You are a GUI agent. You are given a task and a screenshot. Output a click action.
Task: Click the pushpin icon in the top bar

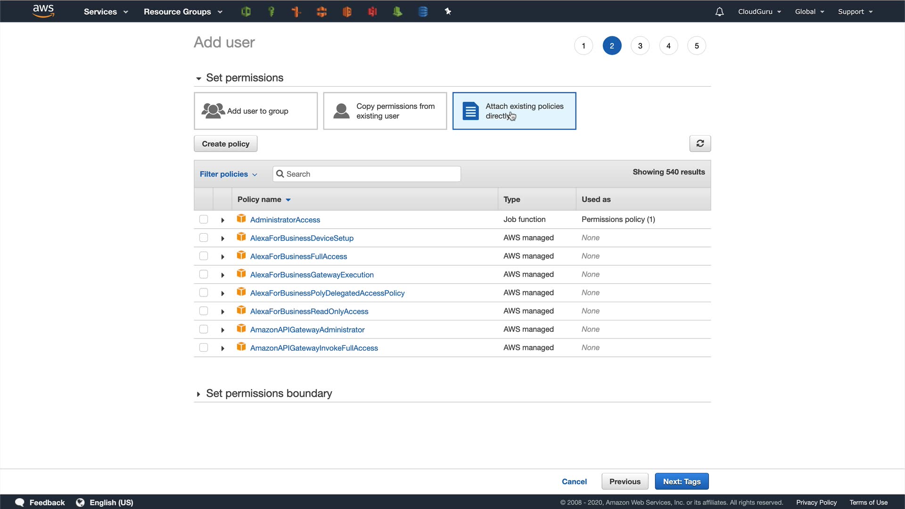pos(448,12)
